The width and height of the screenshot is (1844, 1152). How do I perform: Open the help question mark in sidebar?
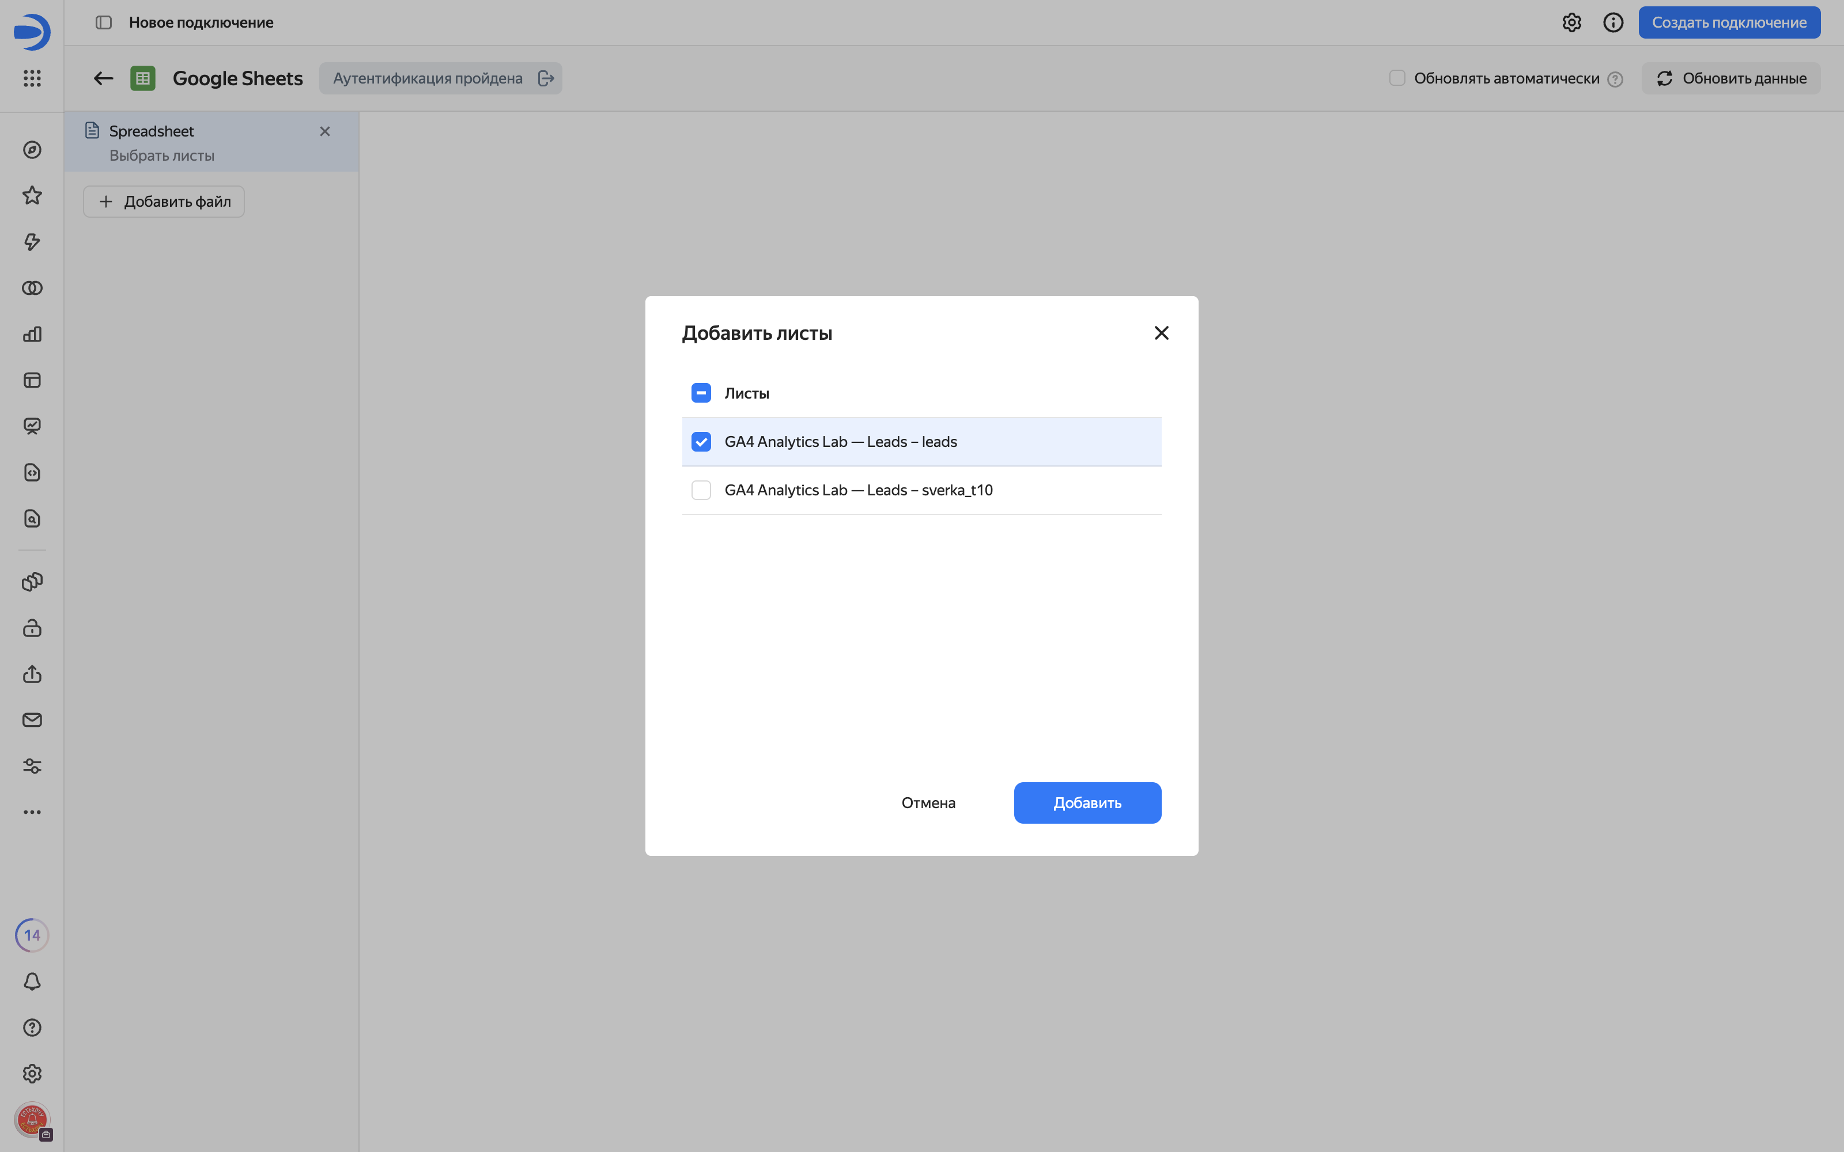32,1028
